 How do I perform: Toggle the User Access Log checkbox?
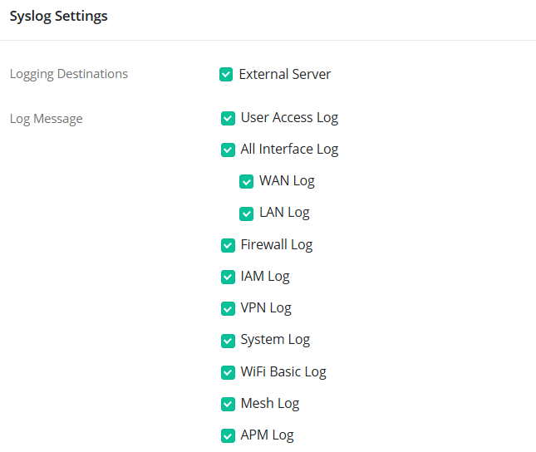[228, 118]
